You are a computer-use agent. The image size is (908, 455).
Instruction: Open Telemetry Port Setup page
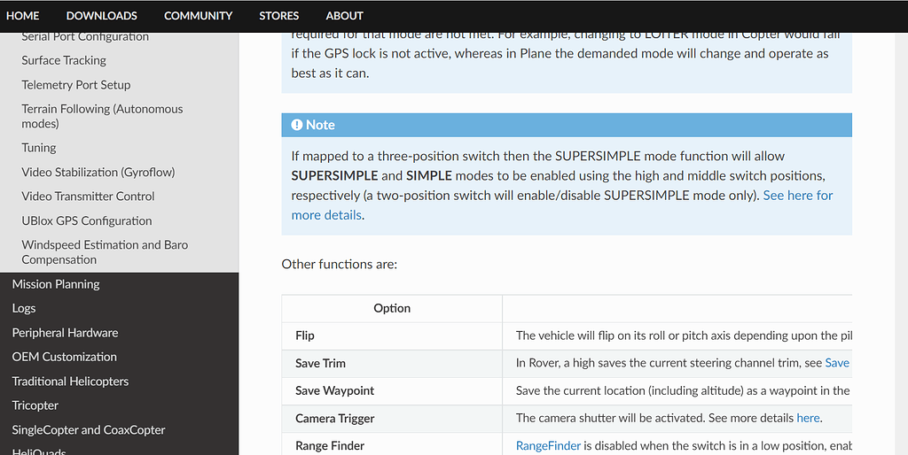[76, 85]
